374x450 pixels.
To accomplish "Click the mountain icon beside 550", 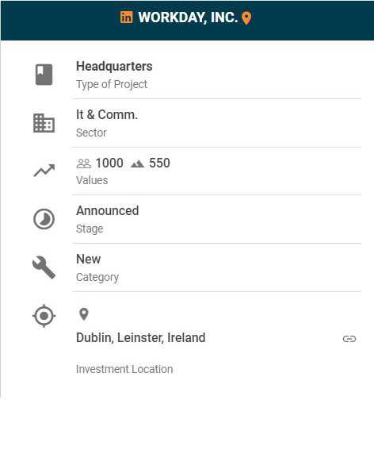I will click(137, 163).
